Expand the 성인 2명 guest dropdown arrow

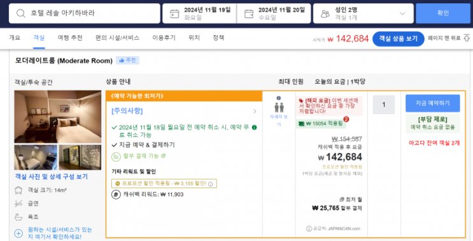402,13
